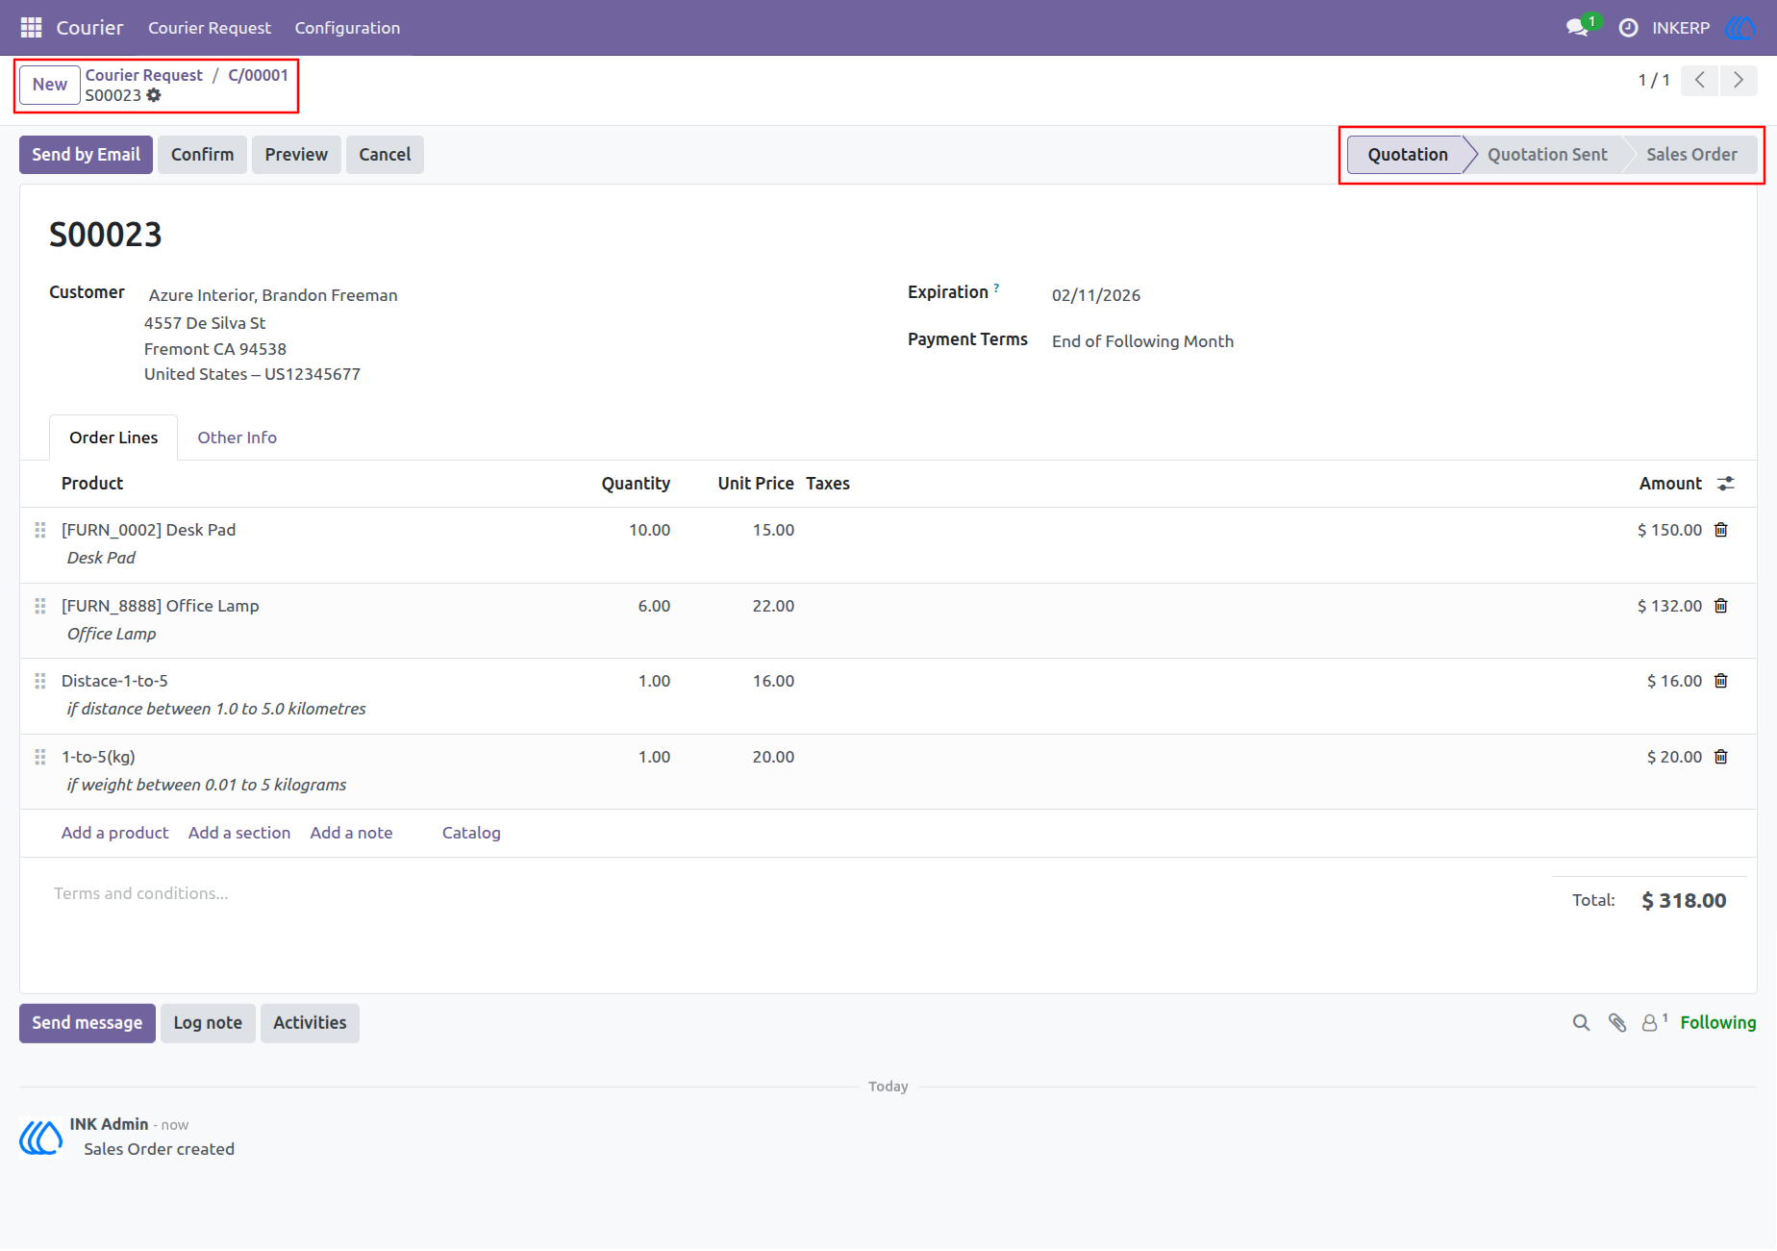This screenshot has height=1251, width=1777.
Task: Delete the Distace-1-to-5 order line
Action: [1721, 681]
